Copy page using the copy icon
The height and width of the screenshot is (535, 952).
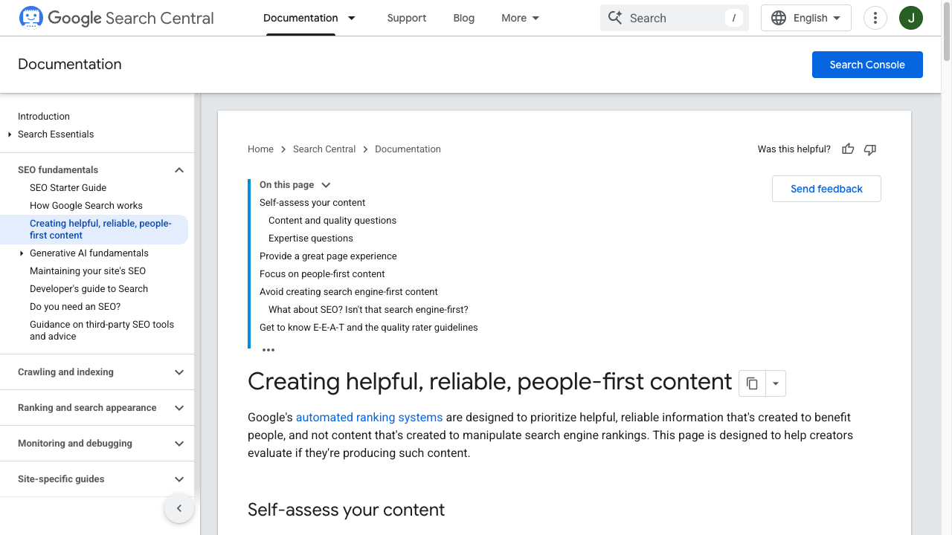tap(752, 383)
